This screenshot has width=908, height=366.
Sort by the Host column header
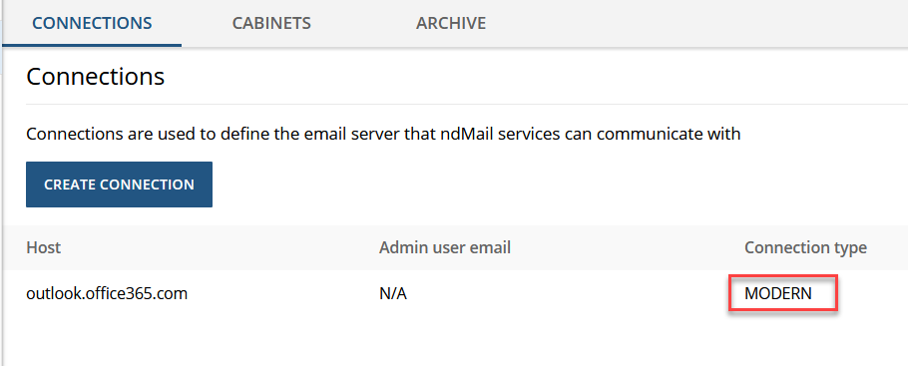click(x=44, y=248)
